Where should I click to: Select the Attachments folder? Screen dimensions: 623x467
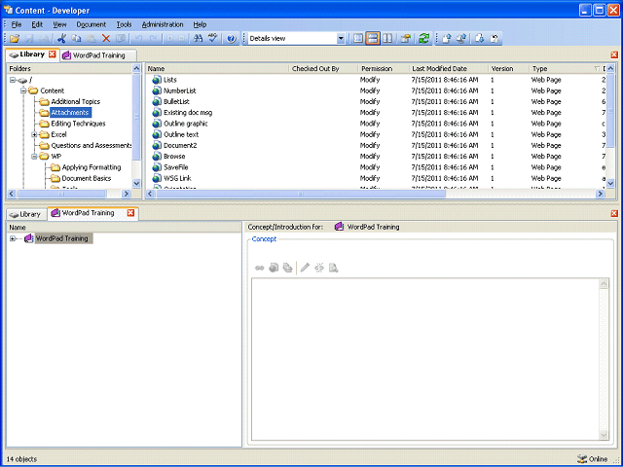pyautogui.click(x=70, y=113)
